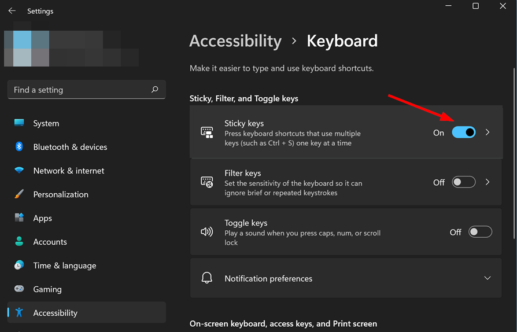Click the Toggle keys title text

pyautogui.click(x=246, y=223)
